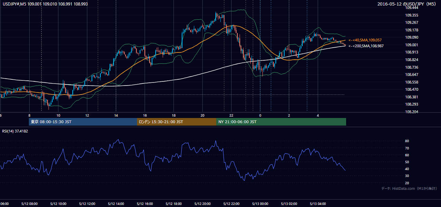Select price axis value 108.824
This screenshot has width=441, height=207.
point(412,60)
